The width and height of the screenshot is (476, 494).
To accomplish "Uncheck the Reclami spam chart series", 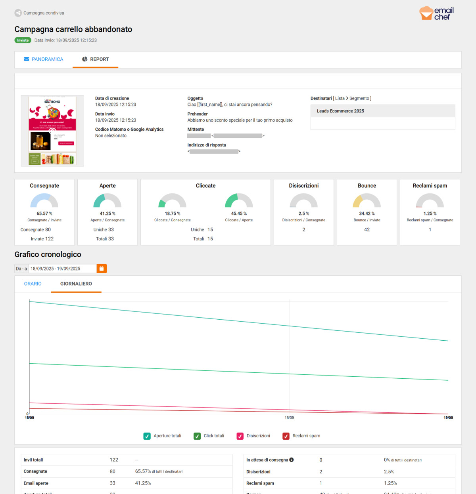I will click(286, 436).
